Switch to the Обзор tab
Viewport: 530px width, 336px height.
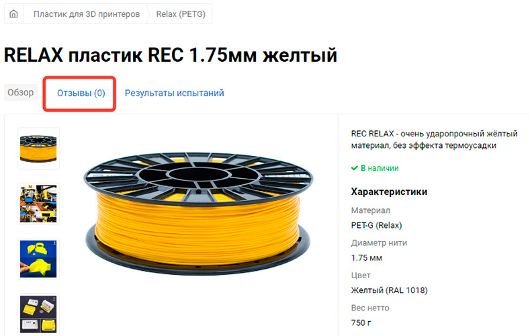click(21, 92)
